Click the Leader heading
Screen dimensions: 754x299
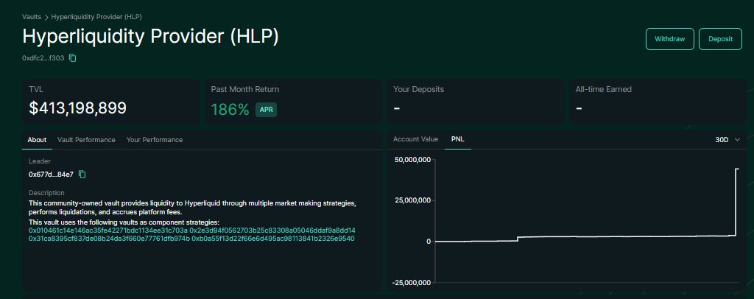pos(40,161)
